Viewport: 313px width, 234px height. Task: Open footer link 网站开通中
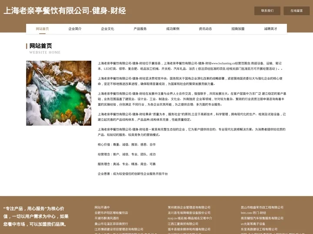pyautogui.click(x=102, y=207)
